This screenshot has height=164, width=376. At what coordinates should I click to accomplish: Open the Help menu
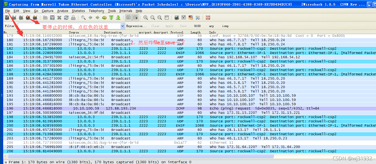(139, 11)
